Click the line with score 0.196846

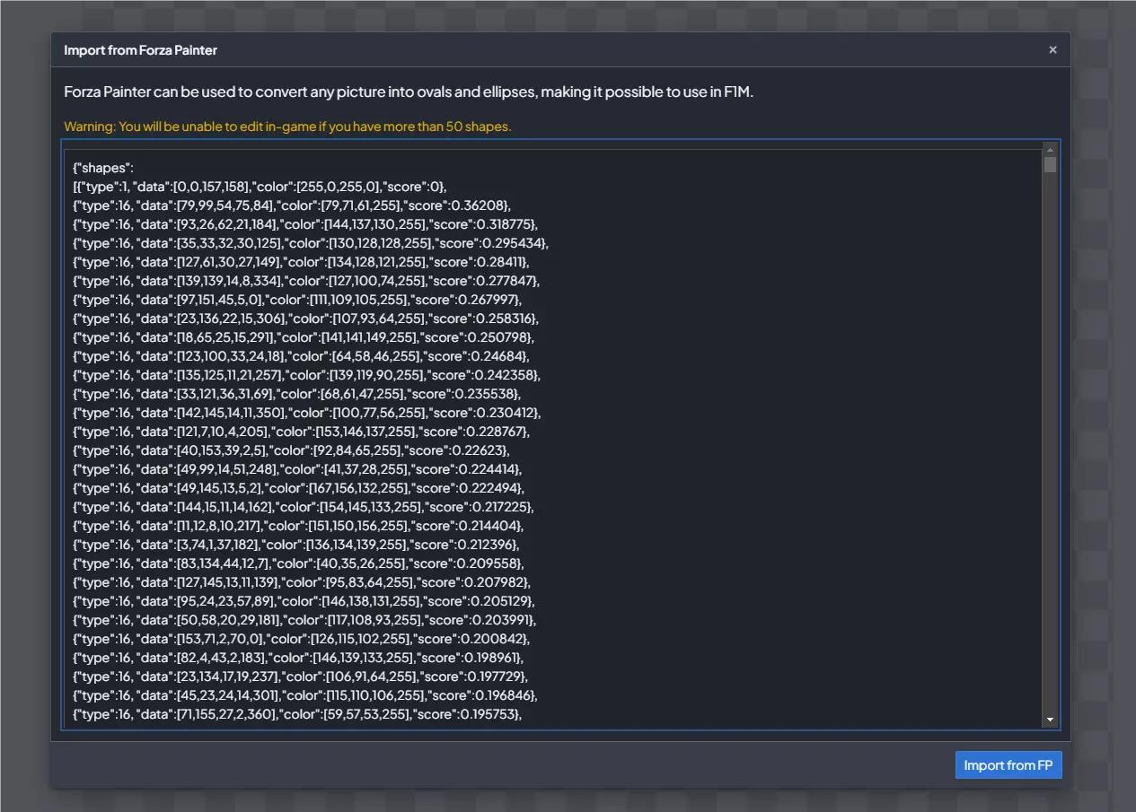(305, 695)
